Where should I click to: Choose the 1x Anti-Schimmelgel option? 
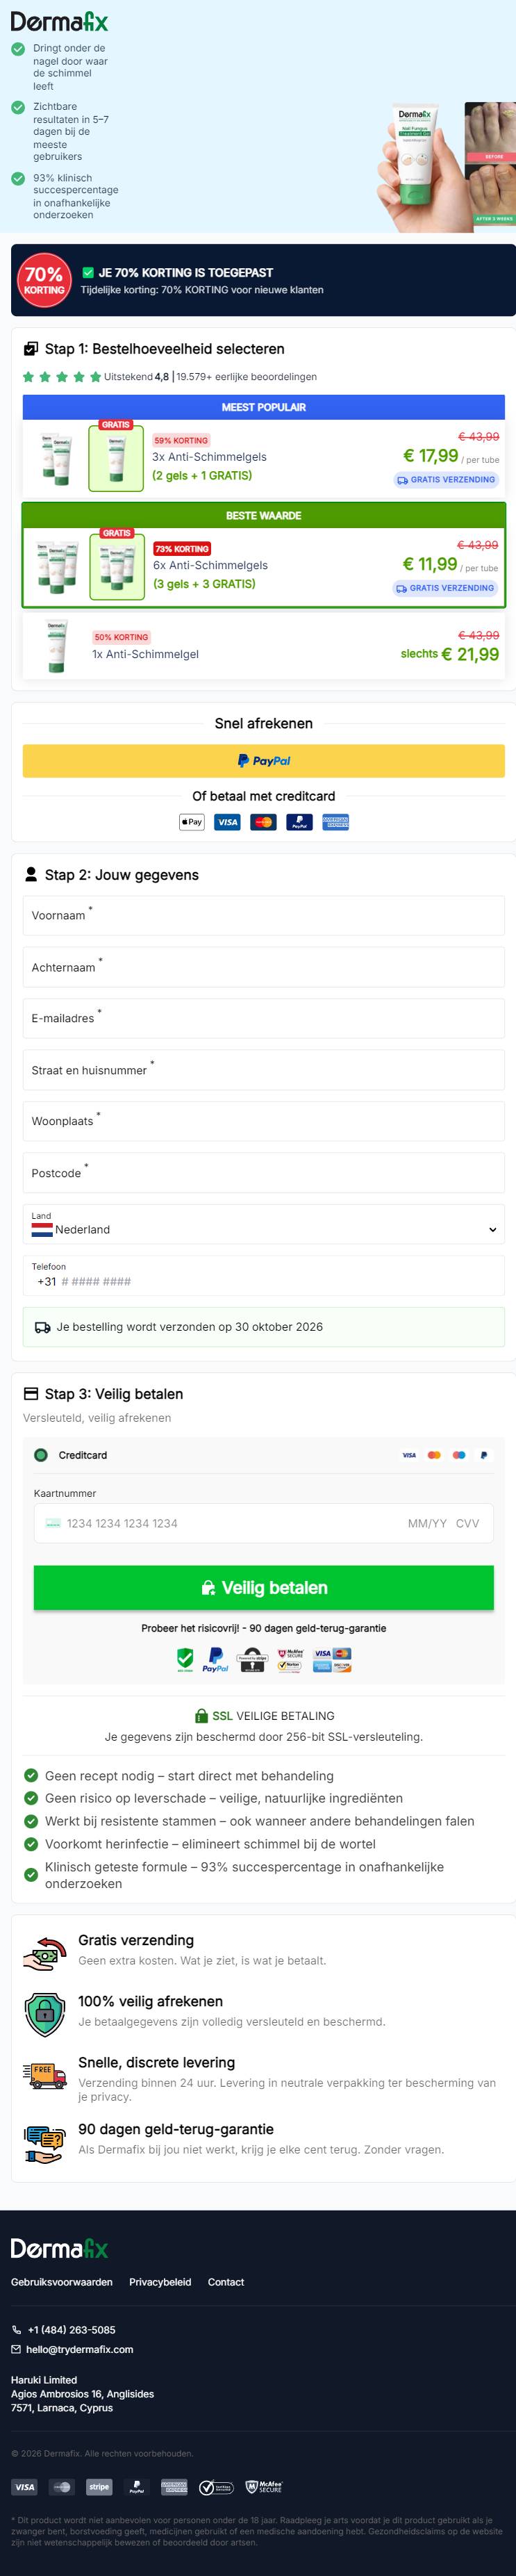pos(264,646)
